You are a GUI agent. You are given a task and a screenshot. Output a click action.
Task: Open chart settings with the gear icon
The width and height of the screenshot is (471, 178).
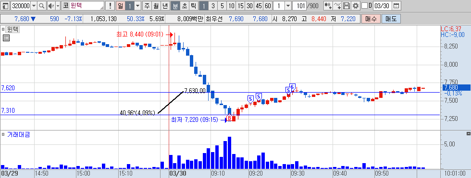(356, 6)
